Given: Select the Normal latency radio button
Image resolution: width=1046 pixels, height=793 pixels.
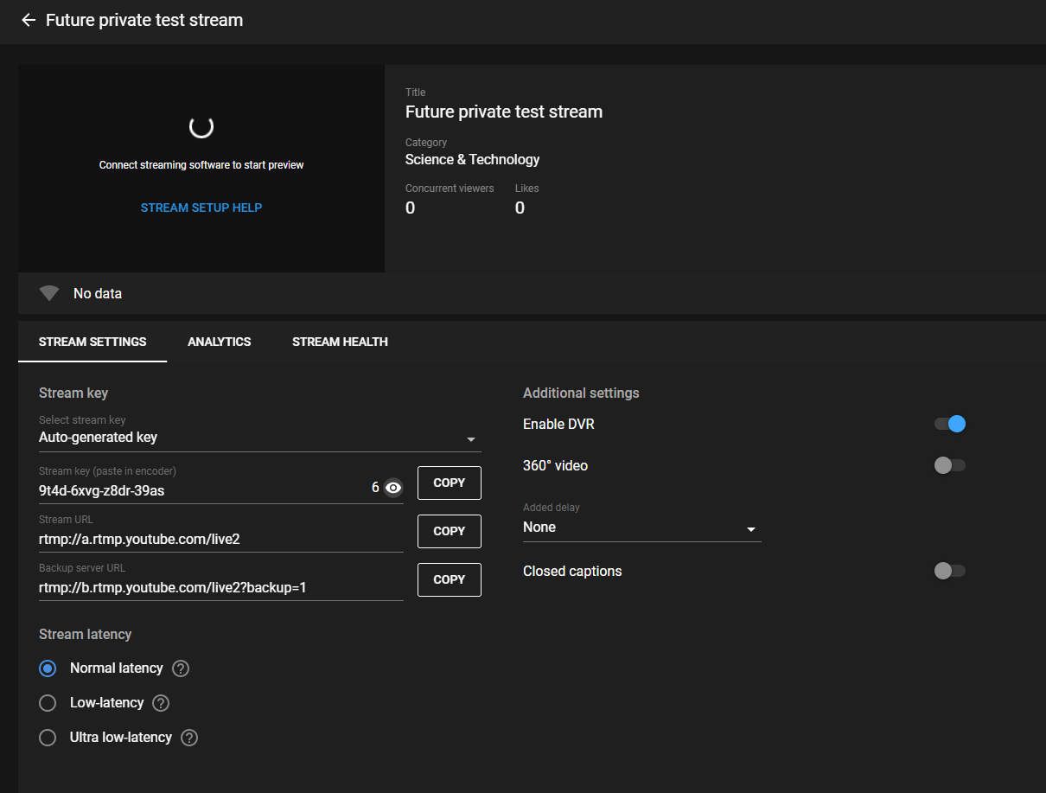Looking at the screenshot, I should tap(48, 668).
